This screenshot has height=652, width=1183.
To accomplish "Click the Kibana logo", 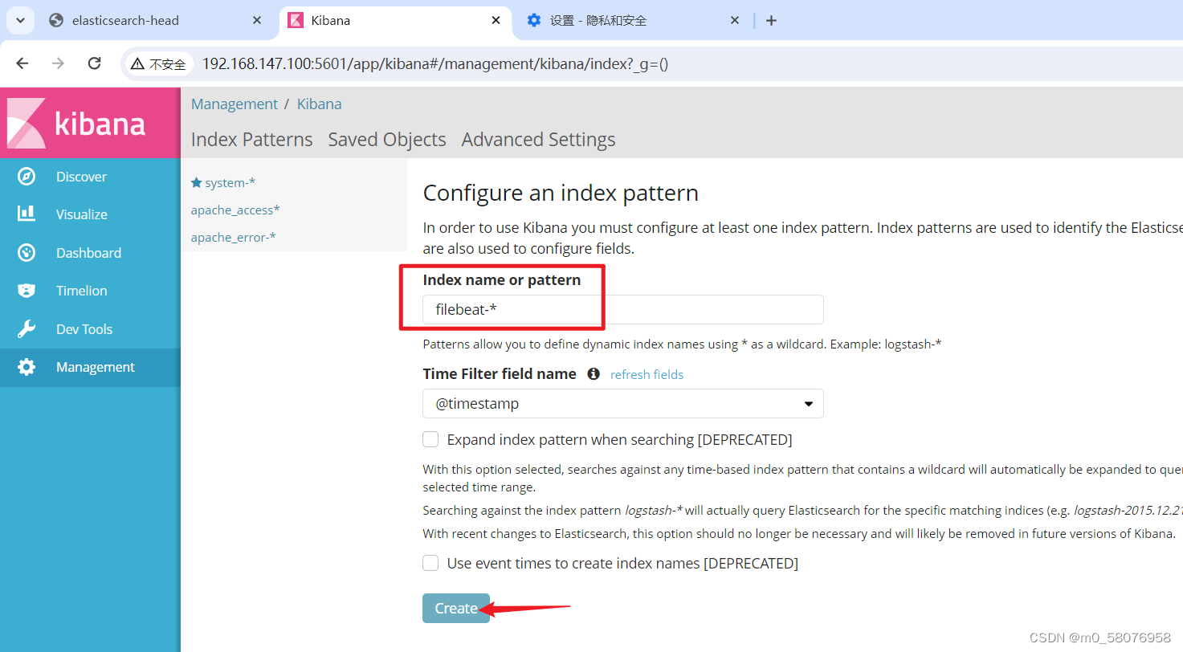I will 90,123.
